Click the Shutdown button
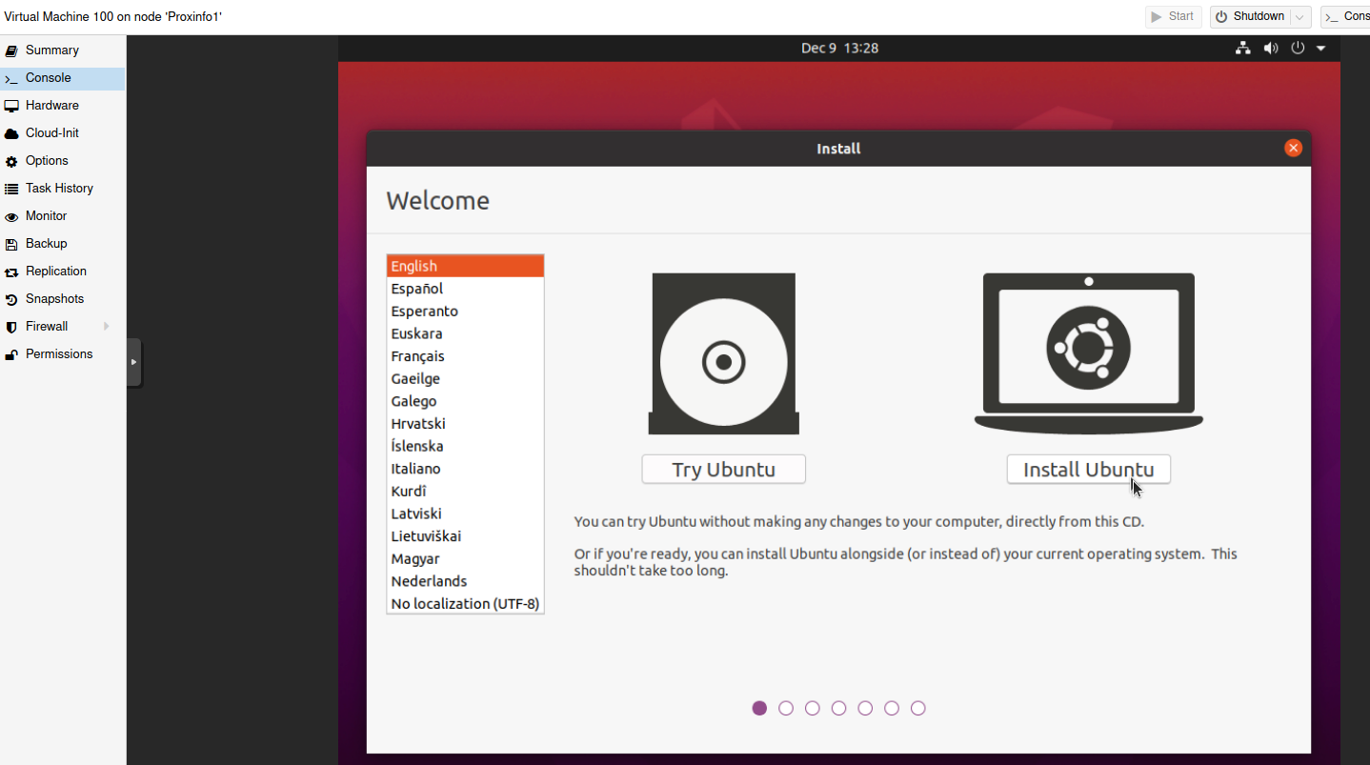The height and width of the screenshot is (765, 1370). (x=1250, y=16)
